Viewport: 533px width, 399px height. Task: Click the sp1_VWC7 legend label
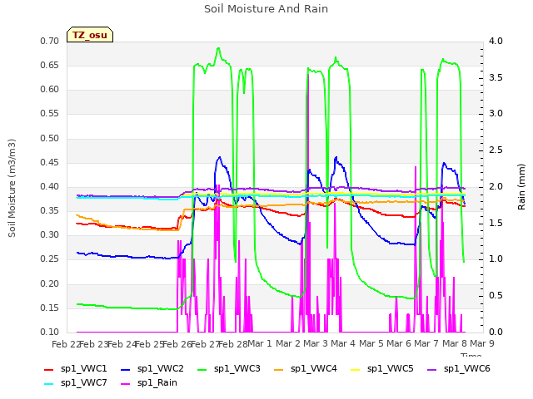point(83,383)
